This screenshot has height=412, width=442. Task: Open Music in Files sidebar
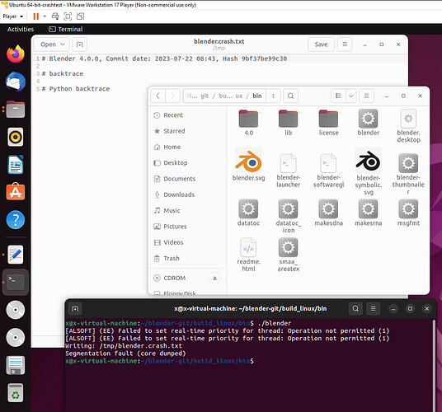187,211
